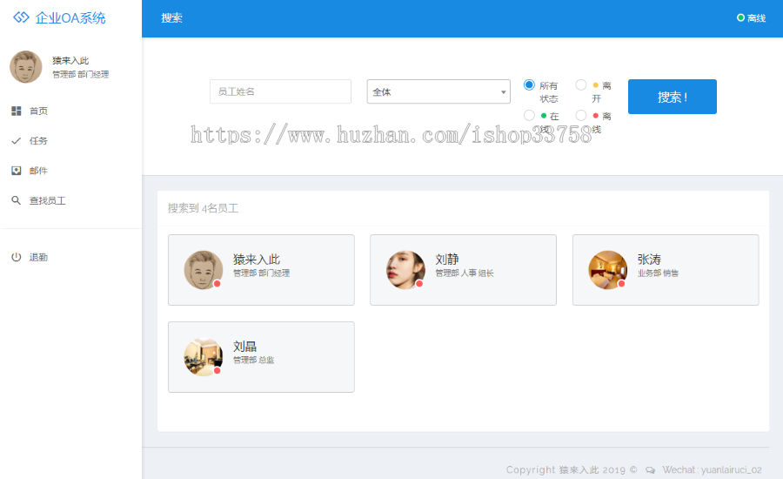Select the 所有状态 radio button

tap(529, 85)
